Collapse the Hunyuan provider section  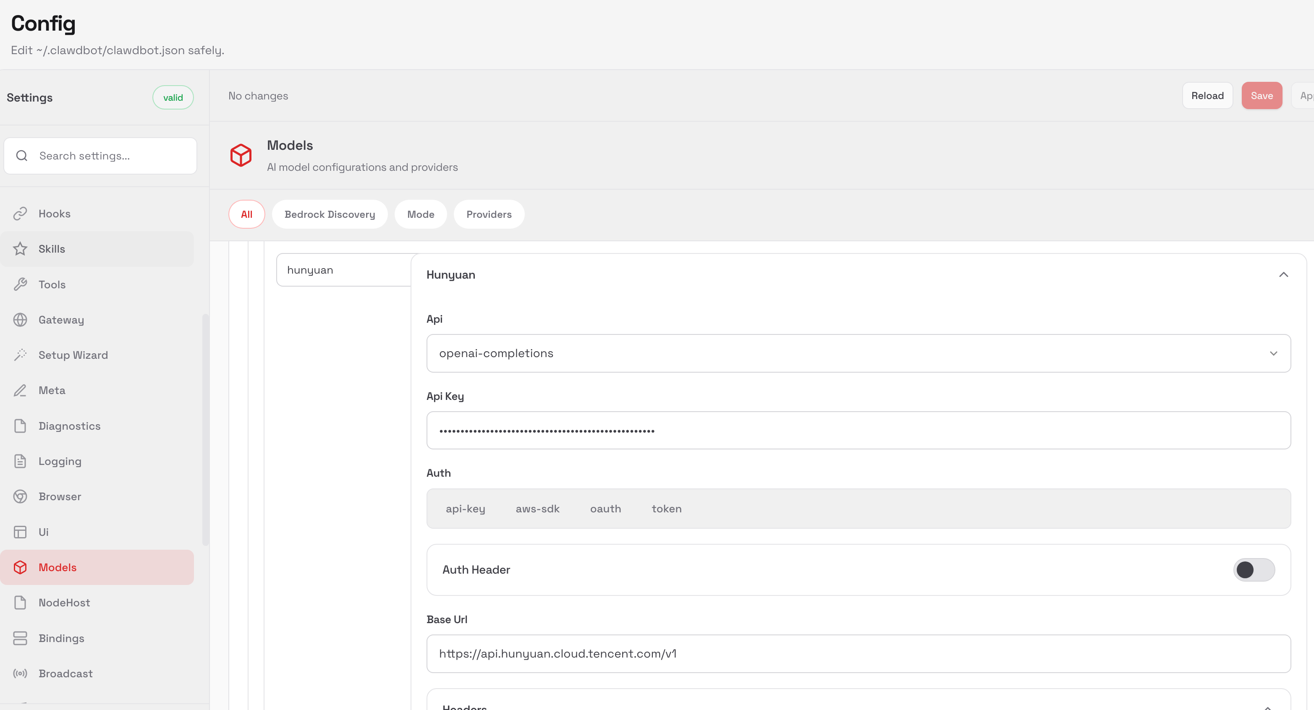pos(1283,275)
